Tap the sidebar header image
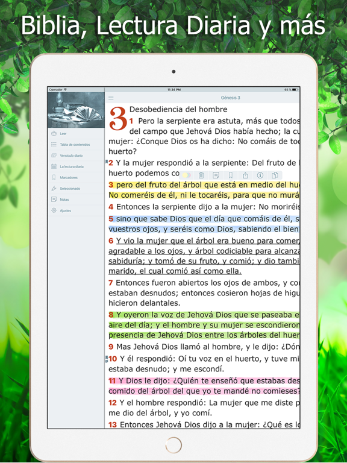This screenshot has height=463, width=347. 76,110
